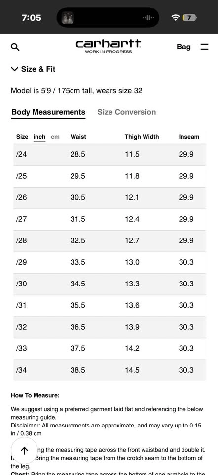
Task: Switch measurement units to inch
Action: pos(39,137)
